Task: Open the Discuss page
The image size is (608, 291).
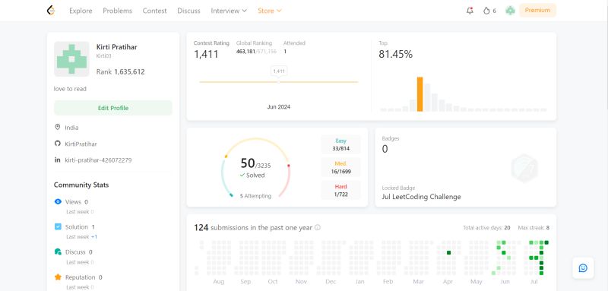Action: (x=188, y=11)
